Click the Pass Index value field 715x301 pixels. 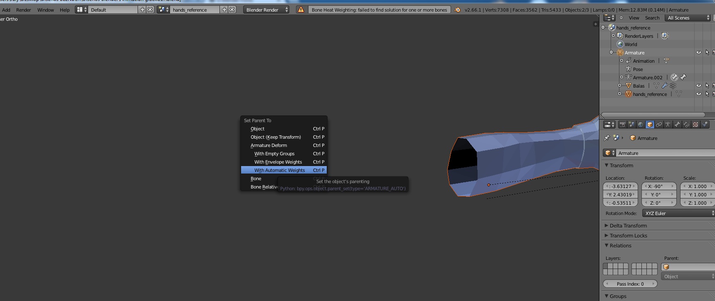pyautogui.click(x=630, y=284)
